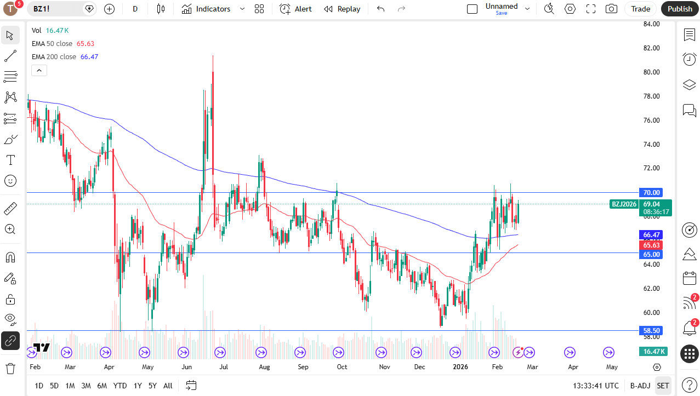Open the layout setup square icon
The height and width of the screenshot is (396, 700).
472,9
